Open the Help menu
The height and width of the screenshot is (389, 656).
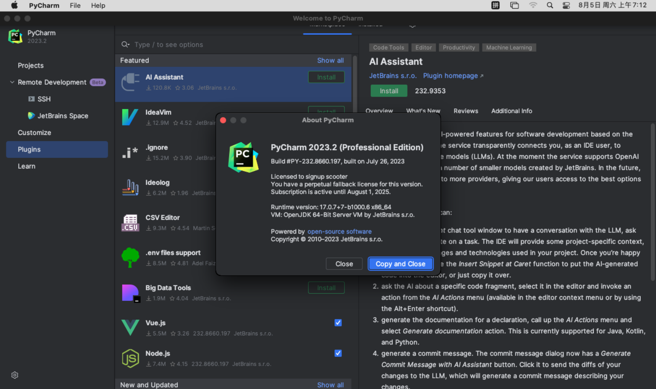pyautogui.click(x=98, y=6)
